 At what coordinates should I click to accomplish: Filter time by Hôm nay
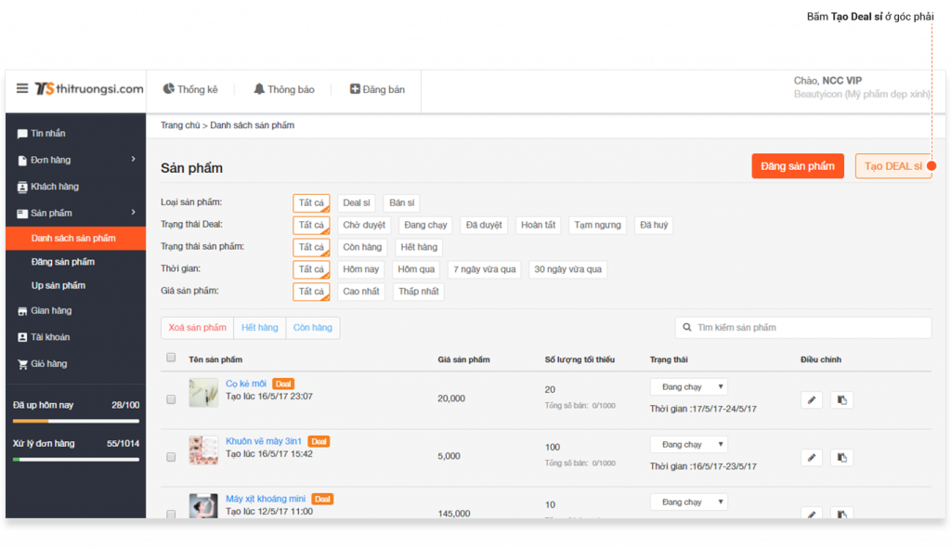pos(361,269)
